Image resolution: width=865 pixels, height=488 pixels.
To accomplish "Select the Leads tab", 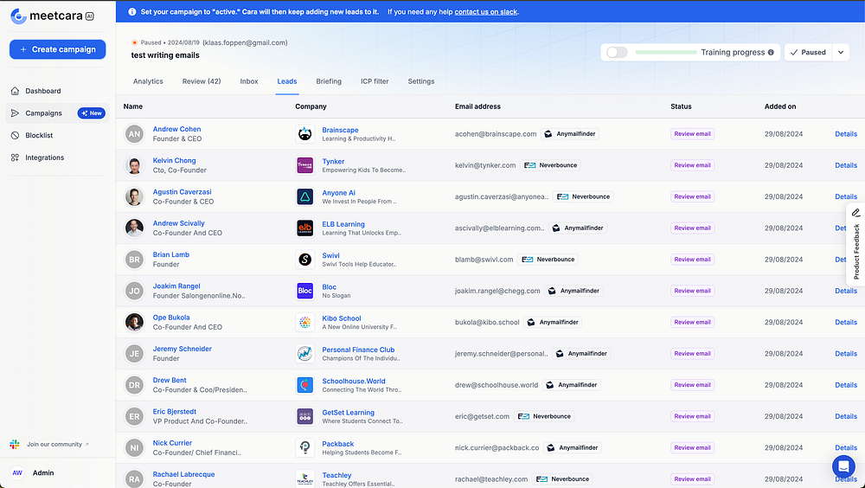I will coord(287,81).
